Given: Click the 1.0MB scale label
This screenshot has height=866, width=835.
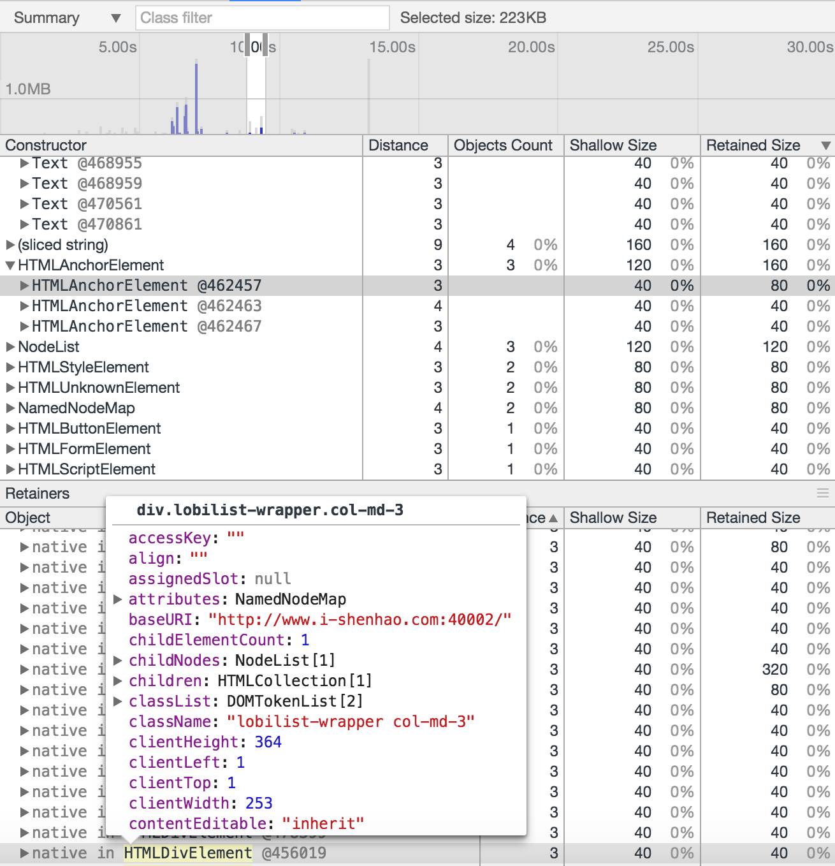Looking at the screenshot, I should [x=28, y=89].
